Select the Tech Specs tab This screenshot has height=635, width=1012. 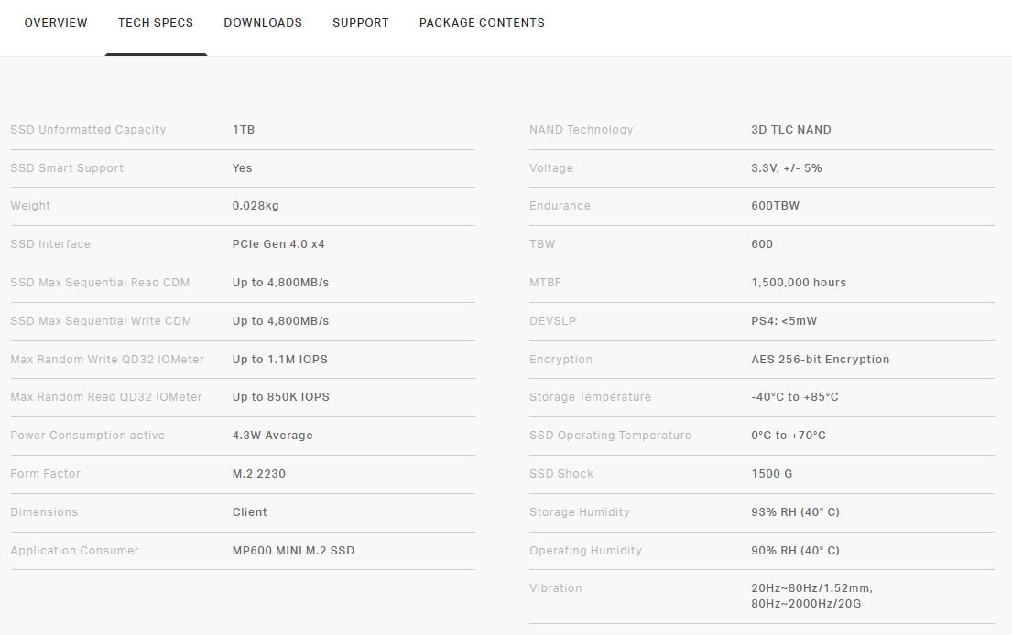156,23
